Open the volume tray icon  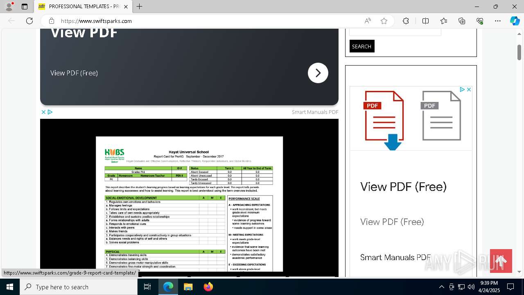click(x=471, y=287)
